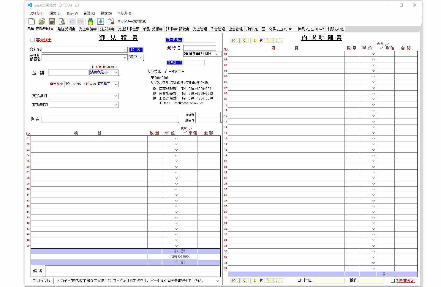Click the blue download arrow icon
This screenshot has height=287, width=441.
[x=101, y=21]
